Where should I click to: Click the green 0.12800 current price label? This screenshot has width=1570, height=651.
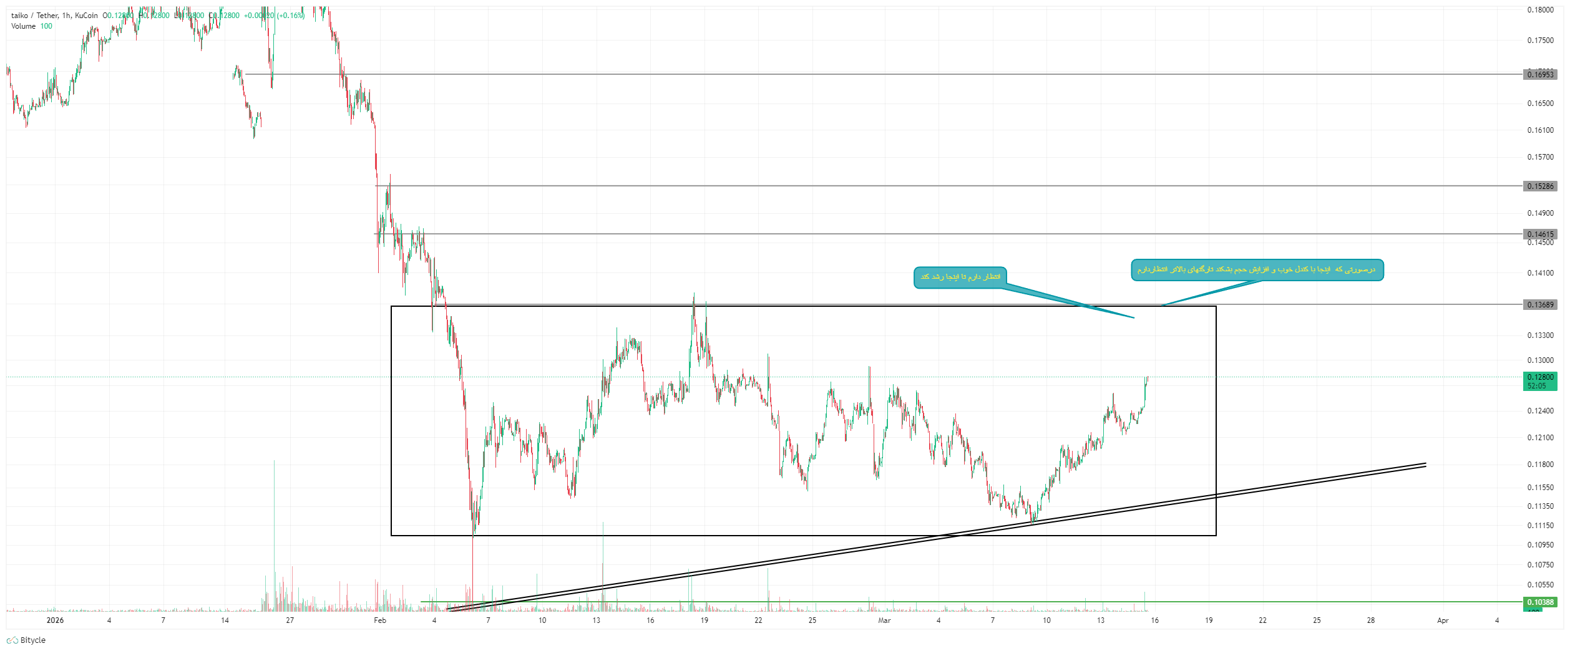click(1540, 382)
